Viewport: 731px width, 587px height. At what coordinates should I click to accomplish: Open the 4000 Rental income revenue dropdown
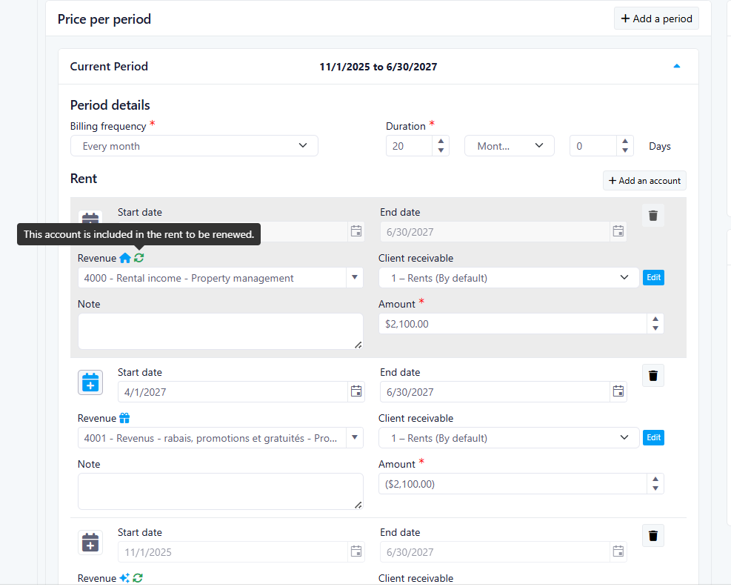pos(355,278)
